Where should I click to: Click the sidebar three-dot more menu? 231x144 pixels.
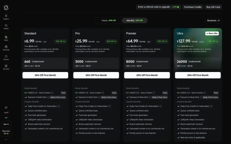click(6, 139)
